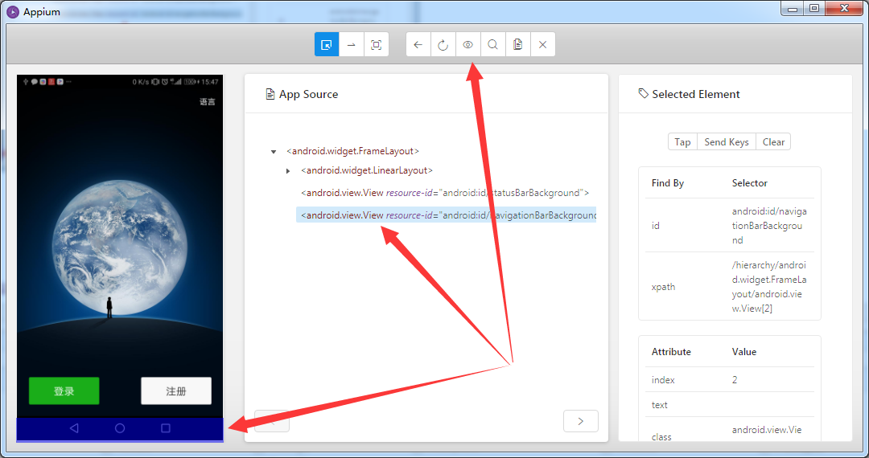
Task: Click Android home circle on device
Action: 120,428
